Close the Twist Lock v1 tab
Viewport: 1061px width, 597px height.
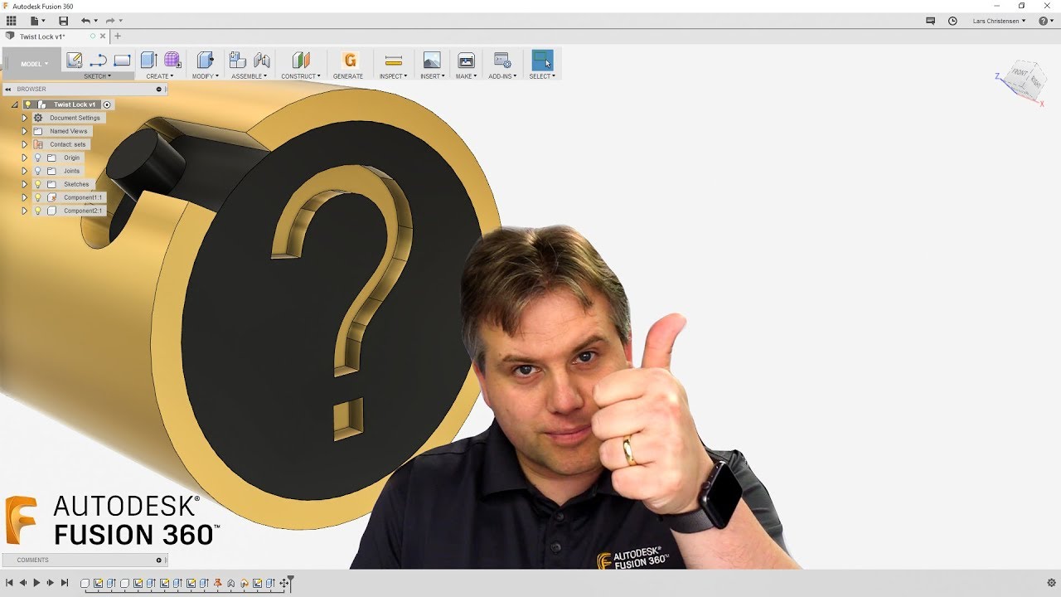[103, 36]
